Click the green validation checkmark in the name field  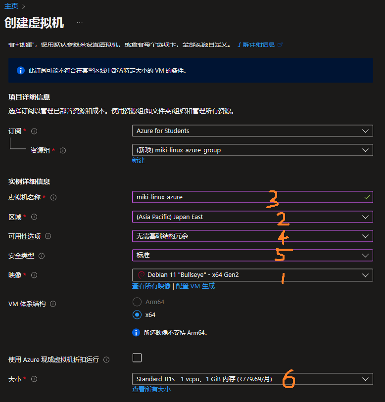click(367, 197)
